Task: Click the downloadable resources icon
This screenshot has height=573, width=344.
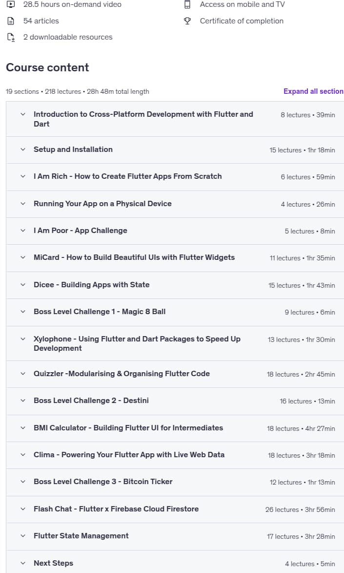Action: point(11,37)
